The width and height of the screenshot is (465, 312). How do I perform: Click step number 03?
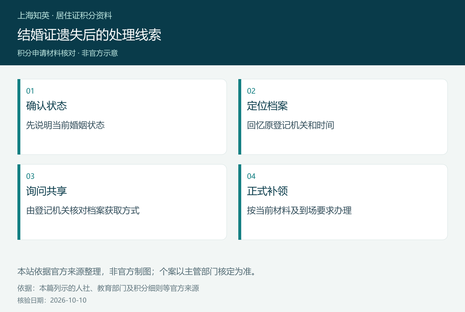pyautogui.click(x=30, y=176)
